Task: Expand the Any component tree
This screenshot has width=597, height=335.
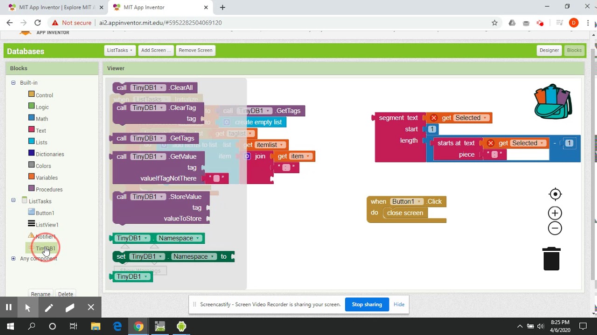Action: click(13, 259)
